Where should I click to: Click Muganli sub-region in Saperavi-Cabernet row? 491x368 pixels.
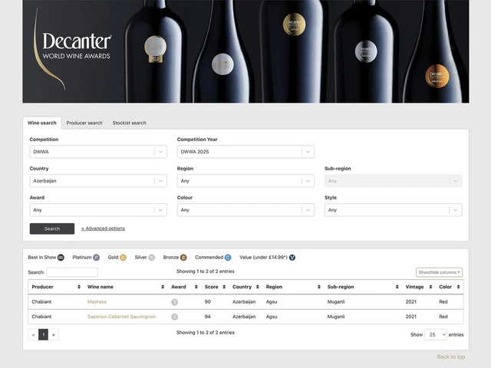336,317
